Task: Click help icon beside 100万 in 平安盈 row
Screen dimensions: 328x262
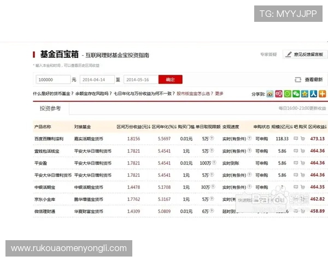Action: click(x=214, y=162)
